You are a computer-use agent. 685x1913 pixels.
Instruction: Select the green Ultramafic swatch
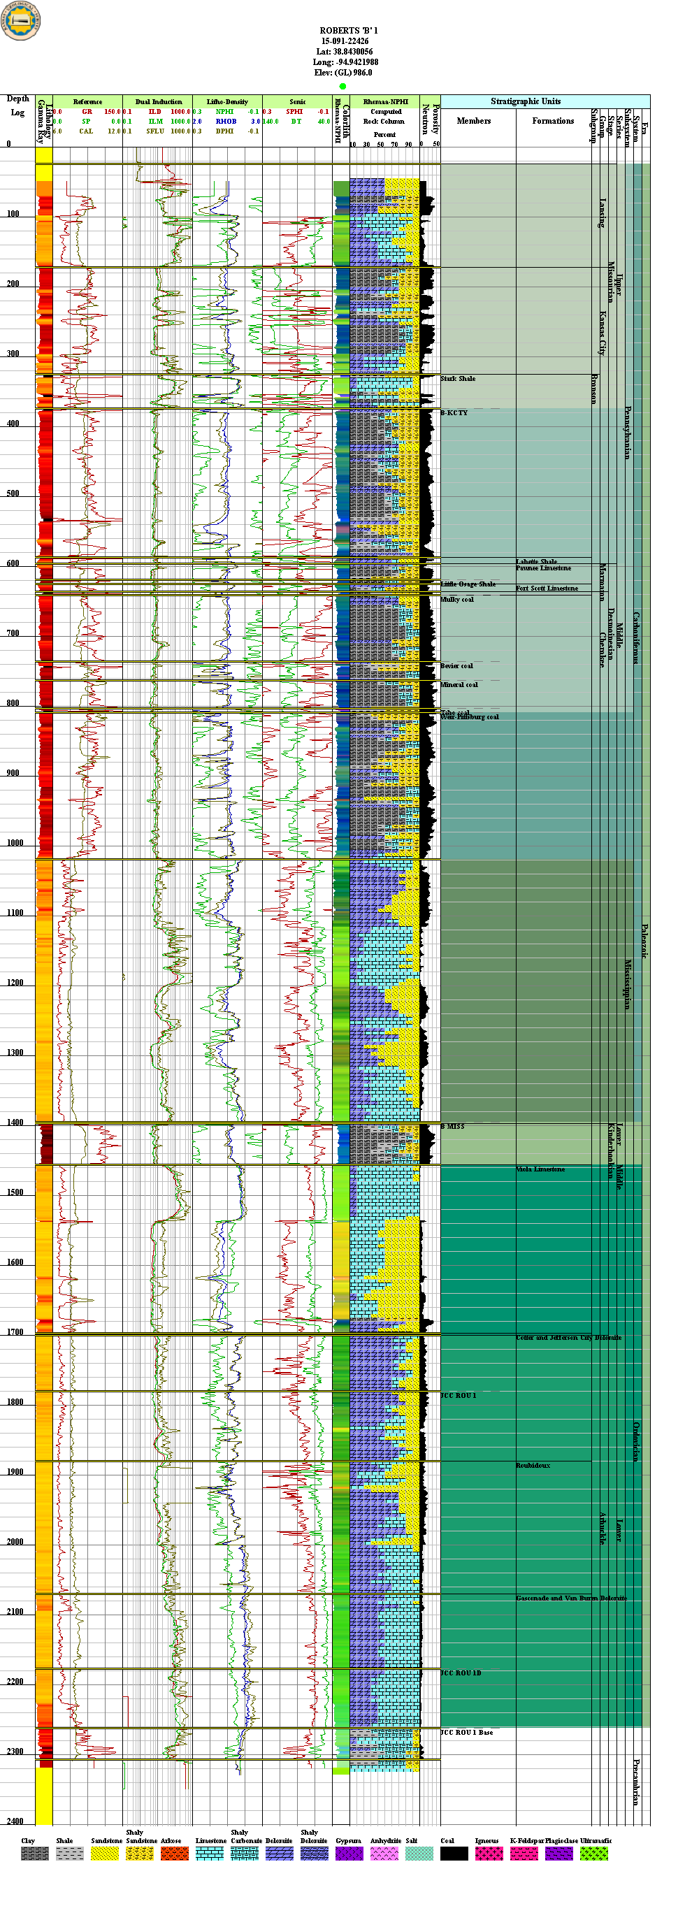tap(593, 1854)
